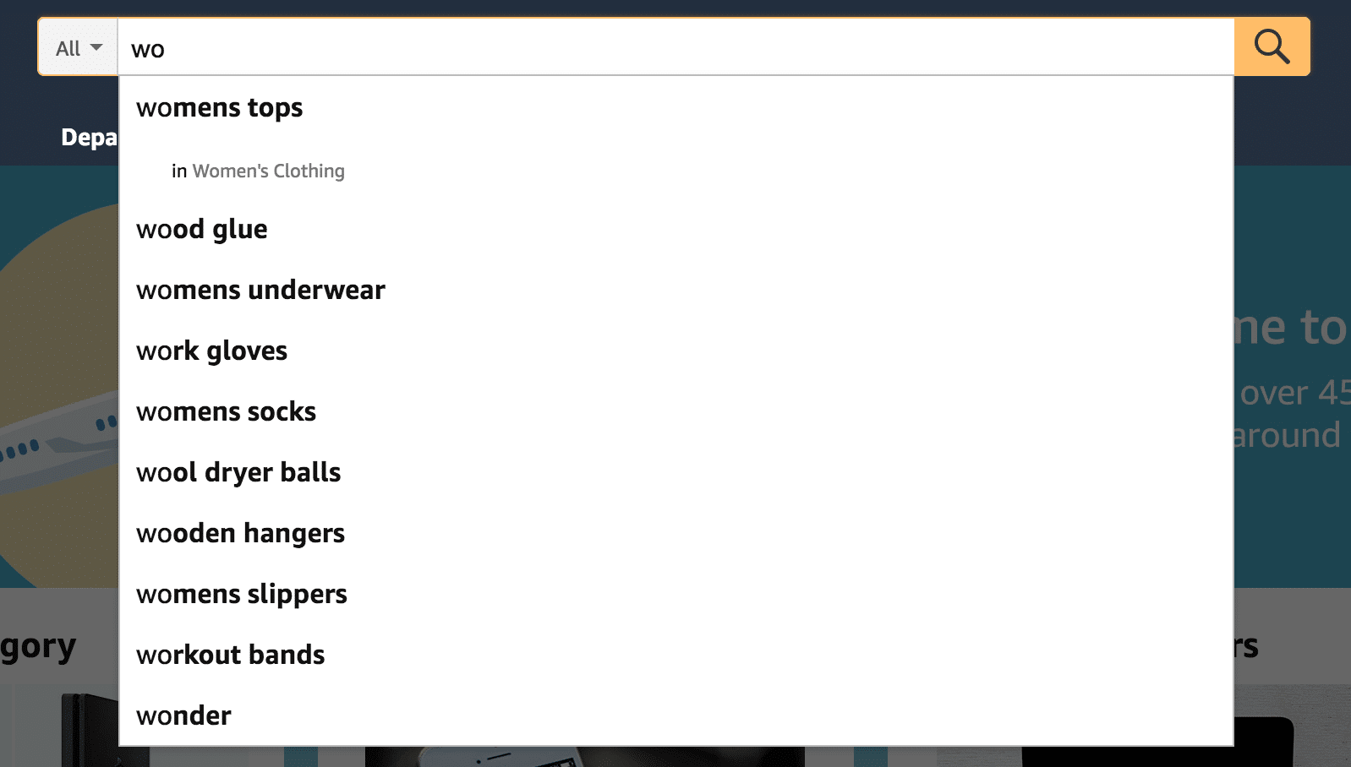Choose 'womens socks' suggestion
1351x767 pixels.
pyautogui.click(x=675, y=411)
